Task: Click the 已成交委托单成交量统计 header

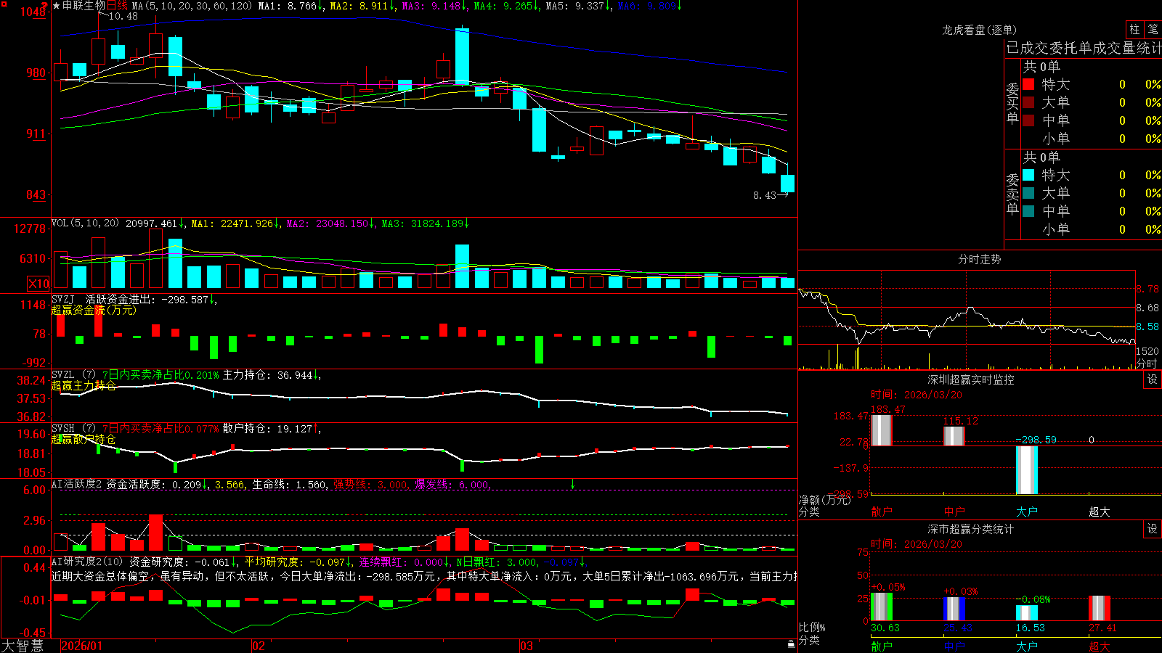Action: coord(1084,48)
